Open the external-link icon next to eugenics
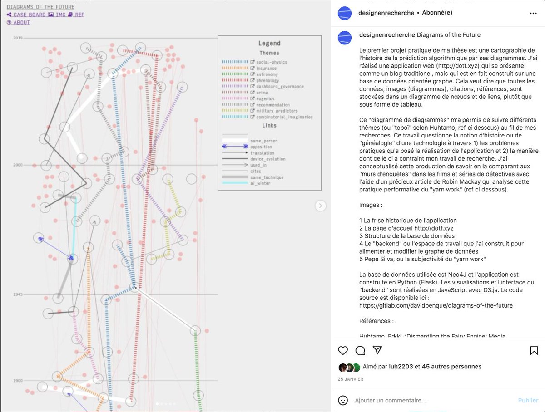545x412 pixels. pos(253,99)
